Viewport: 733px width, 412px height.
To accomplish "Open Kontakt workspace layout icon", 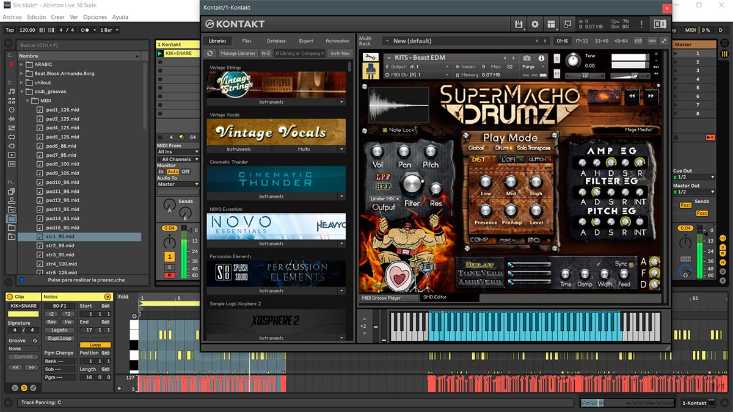I will click(x=552, y=24).
